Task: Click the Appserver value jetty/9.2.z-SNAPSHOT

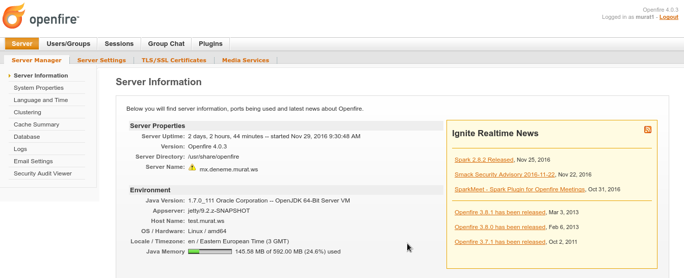Action: pyautogui.click(x=219, y=211)
